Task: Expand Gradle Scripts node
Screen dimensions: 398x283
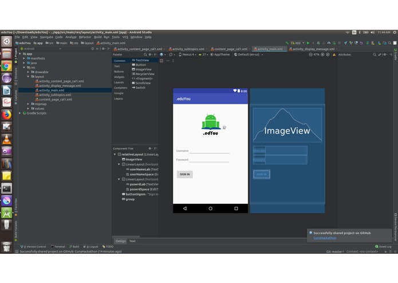Action: tap(20, 113)
